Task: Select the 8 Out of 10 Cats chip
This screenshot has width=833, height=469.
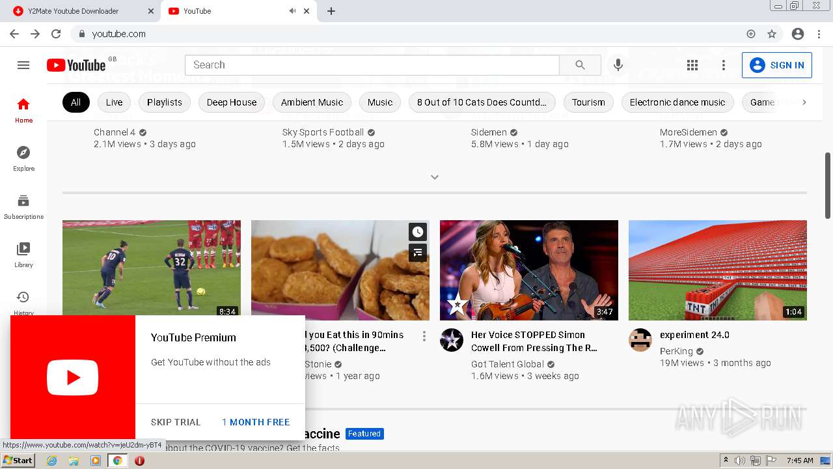Action: 482,102
